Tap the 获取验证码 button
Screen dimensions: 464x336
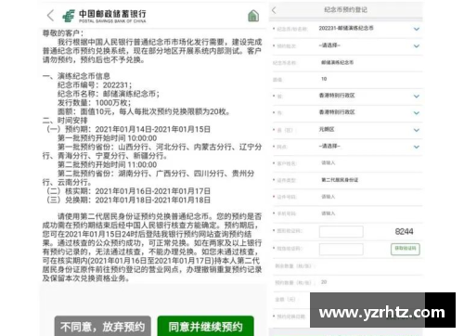(x=406, y=249)
